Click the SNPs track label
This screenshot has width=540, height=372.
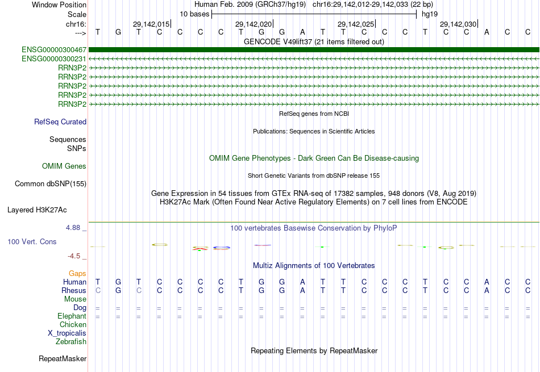click(77, 148)
